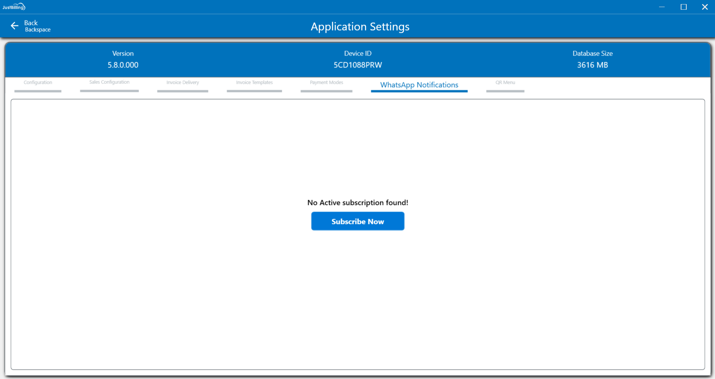The image size is (715, 379).
Task: Click the No Active subscription found message
Action: tap(357, 203)
